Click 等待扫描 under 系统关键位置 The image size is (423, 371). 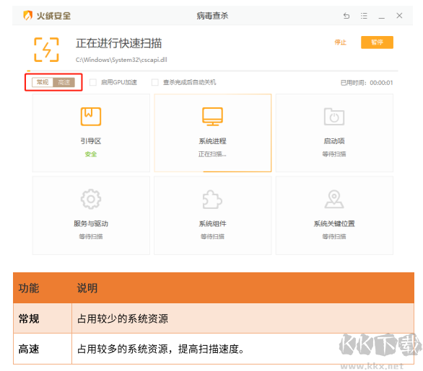click(x=334, y=237)
